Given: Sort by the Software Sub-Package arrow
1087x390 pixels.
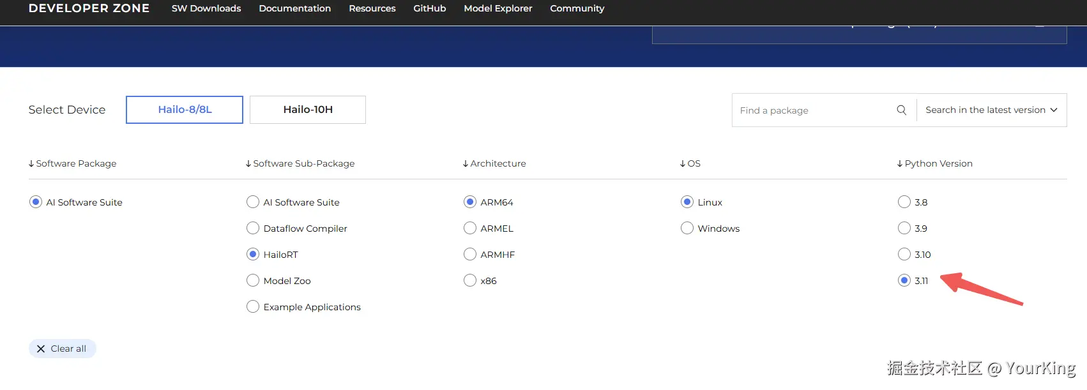Looking at the screenshot, I should 248,163.
